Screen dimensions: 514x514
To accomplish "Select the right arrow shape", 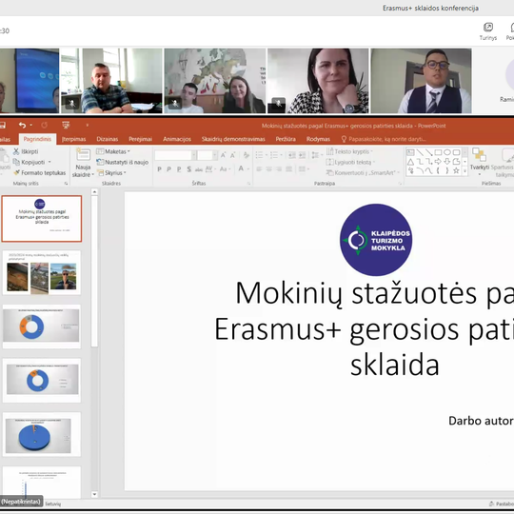I will (x=438, y=162).
